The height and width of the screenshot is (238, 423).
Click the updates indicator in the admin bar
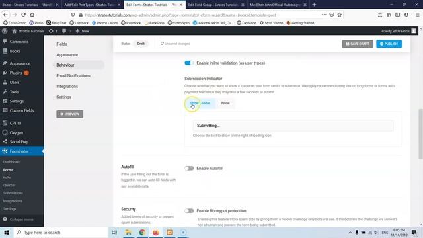coord(53,31)
